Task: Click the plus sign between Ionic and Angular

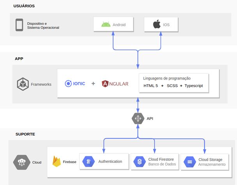Action: coord(93,83)
